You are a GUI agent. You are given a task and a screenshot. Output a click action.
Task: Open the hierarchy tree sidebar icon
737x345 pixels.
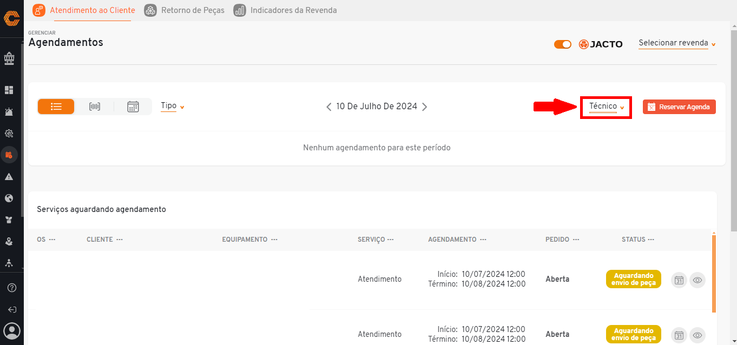click(9, 263)
